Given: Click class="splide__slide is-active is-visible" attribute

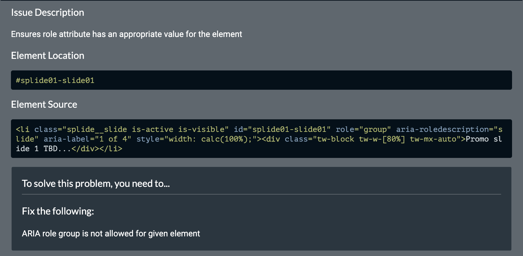Looking at the screenshot, I should point(131,129).
